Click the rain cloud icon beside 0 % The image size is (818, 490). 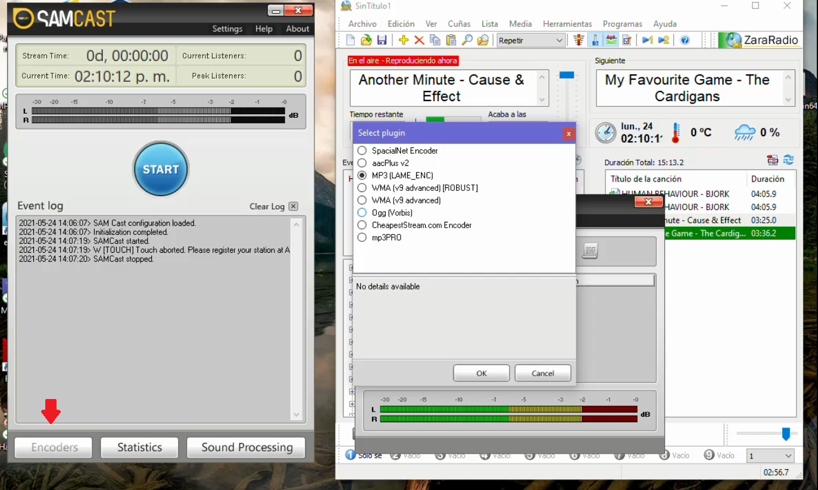(x=745, y=133)
